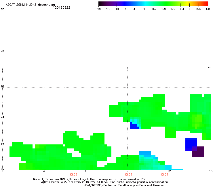Click the "-10" color scale label
Image resolution: width=213 pixels, height=187 pixels.
click(116, 9)
